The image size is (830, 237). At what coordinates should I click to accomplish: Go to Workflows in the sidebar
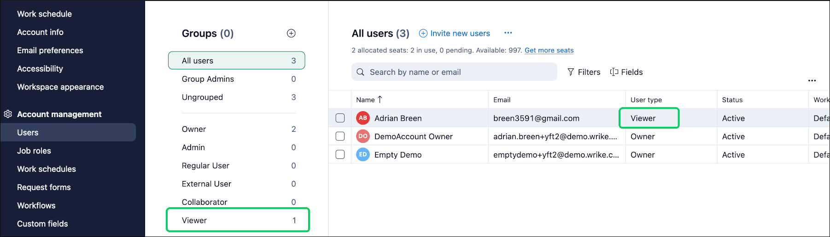click(36, 205)
